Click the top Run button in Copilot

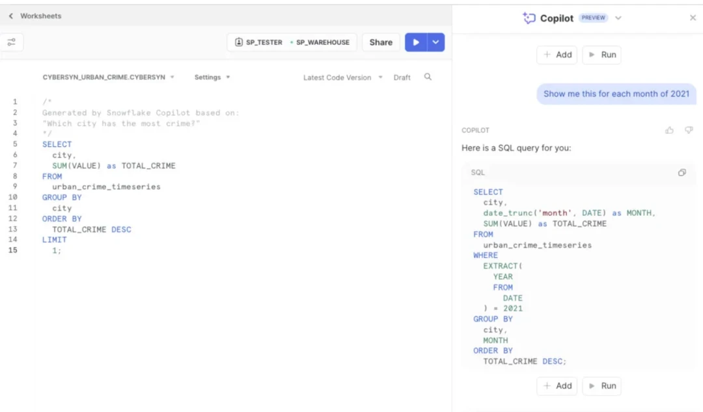[x=601, y=55]
